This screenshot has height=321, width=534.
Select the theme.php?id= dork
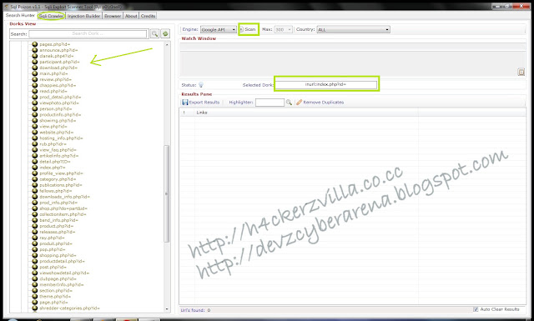click(55, 297)
